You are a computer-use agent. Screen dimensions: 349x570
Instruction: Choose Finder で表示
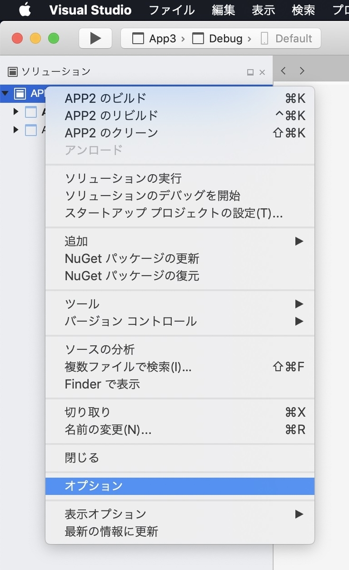point(180,384)
